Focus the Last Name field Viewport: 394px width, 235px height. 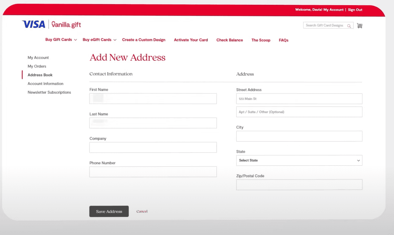(x=153, y=123)
